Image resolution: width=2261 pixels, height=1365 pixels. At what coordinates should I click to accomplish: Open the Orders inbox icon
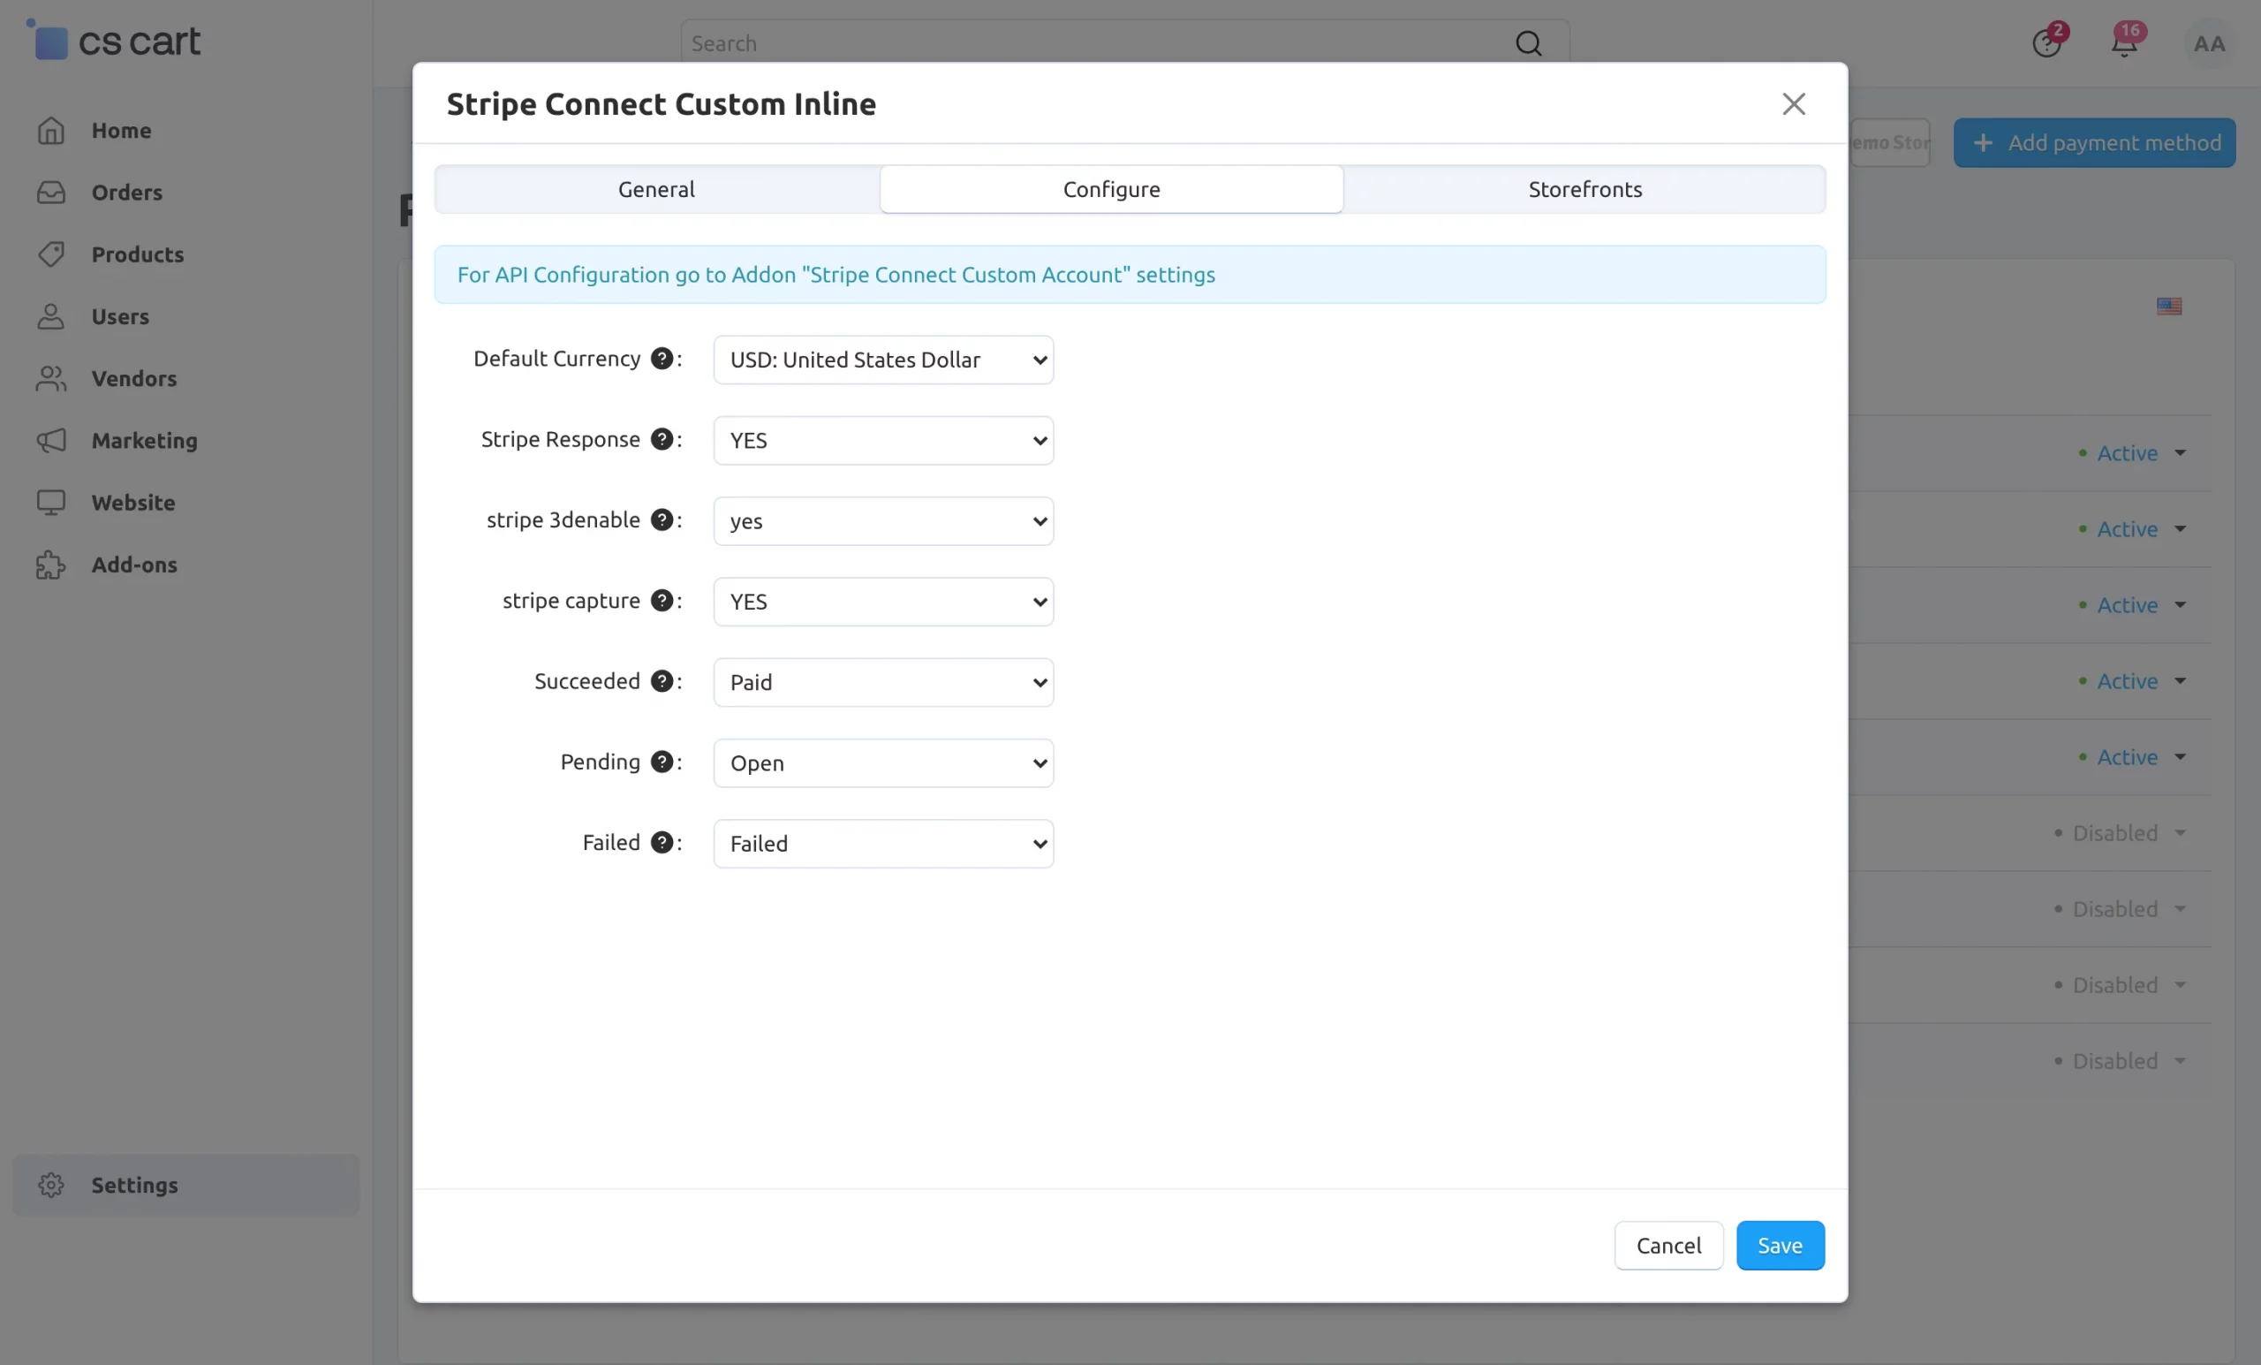pos(50,192)
